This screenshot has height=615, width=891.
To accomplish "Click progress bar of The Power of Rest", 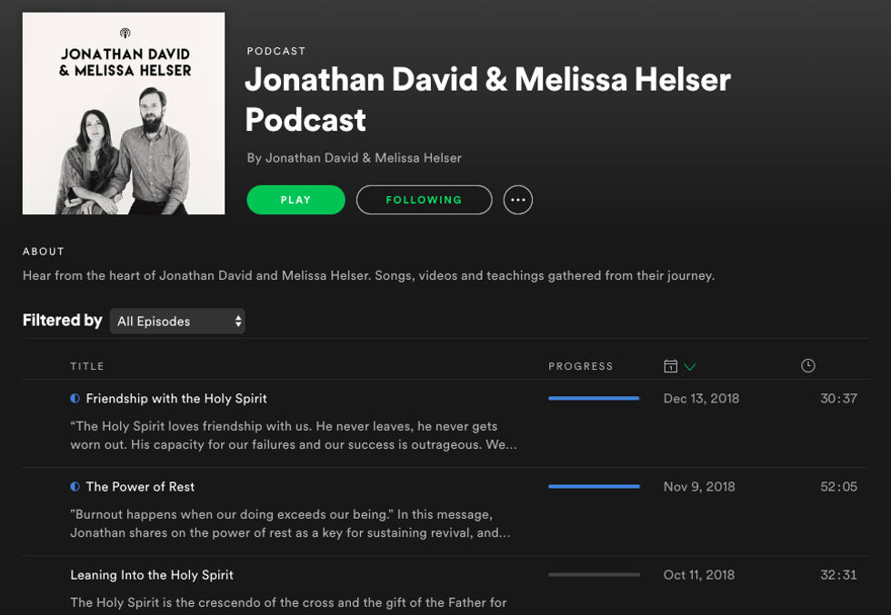I will pyautogui.click(x=595, y=487).
